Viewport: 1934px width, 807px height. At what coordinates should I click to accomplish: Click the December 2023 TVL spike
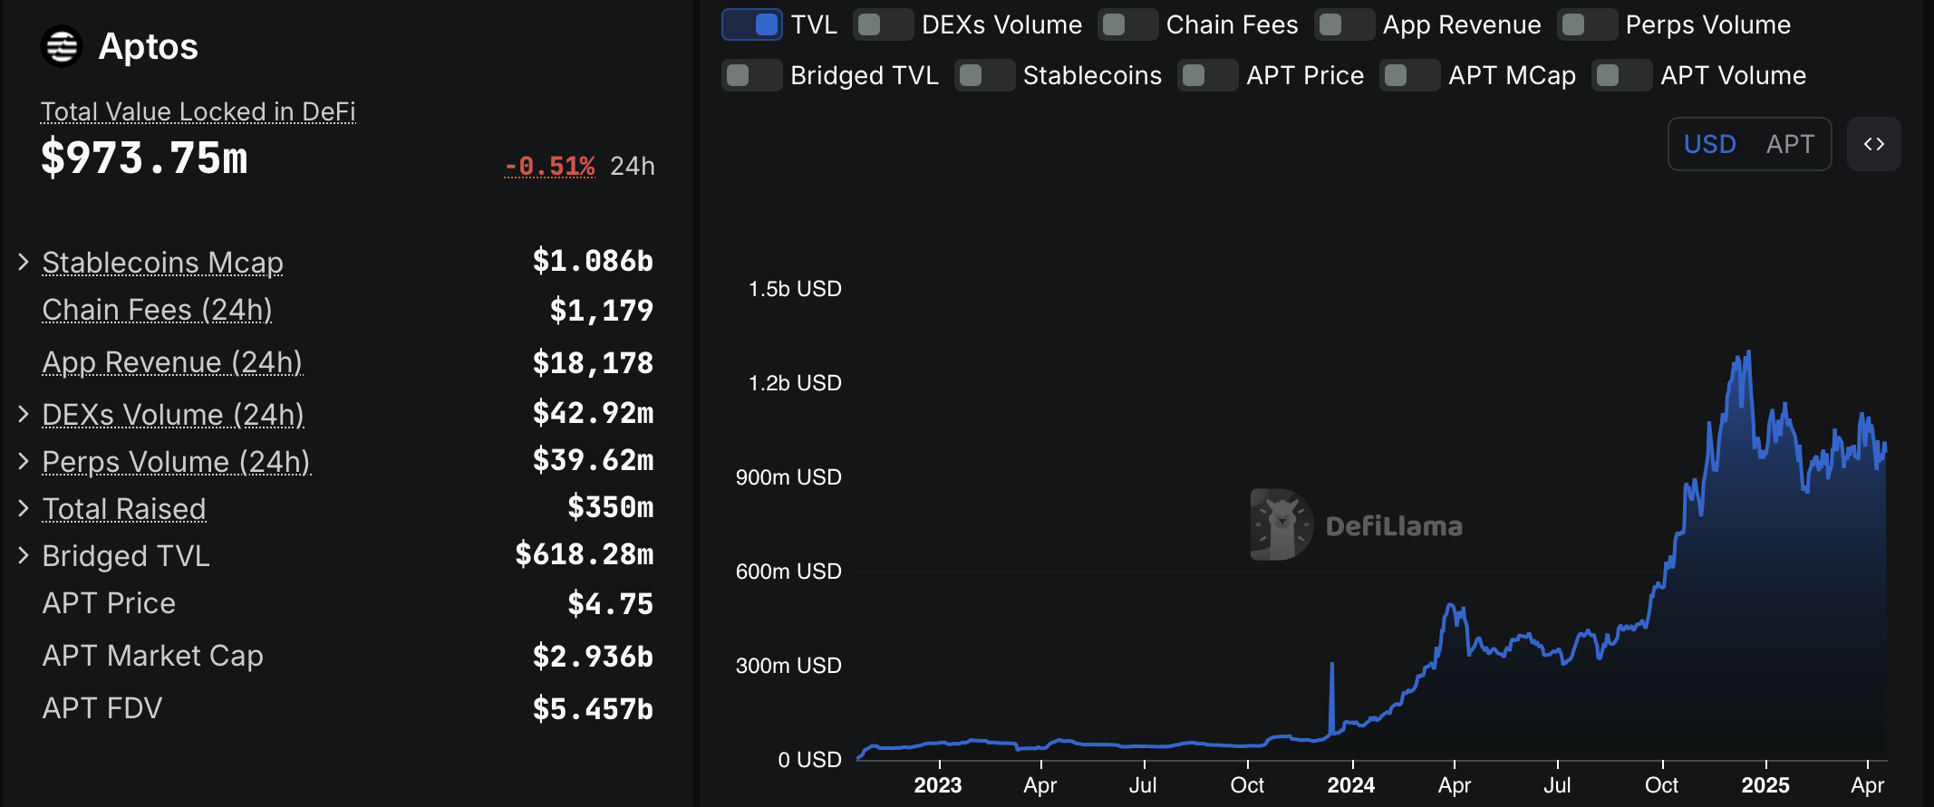click(x=1331, y=670)
